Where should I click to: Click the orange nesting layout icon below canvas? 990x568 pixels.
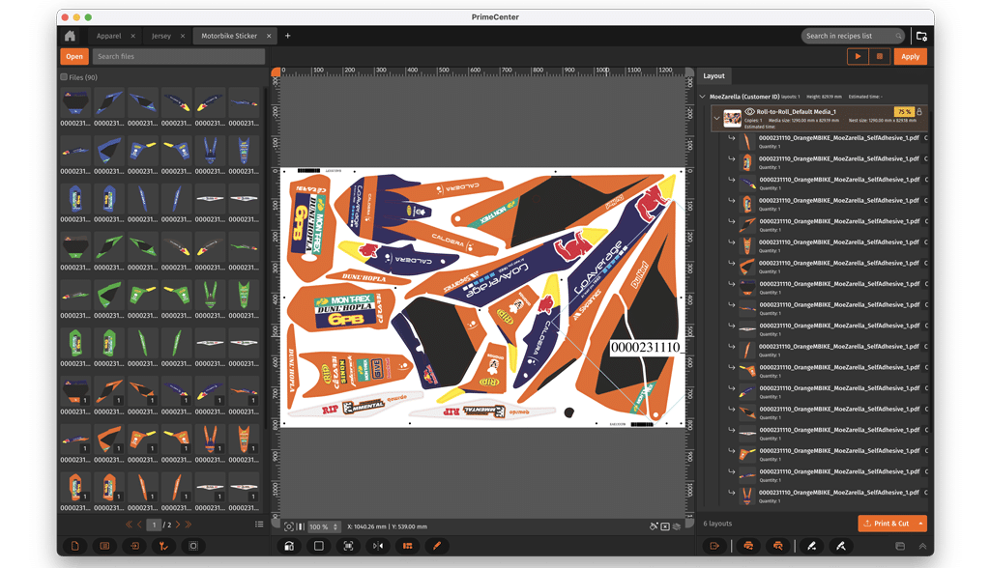[407, 546]
